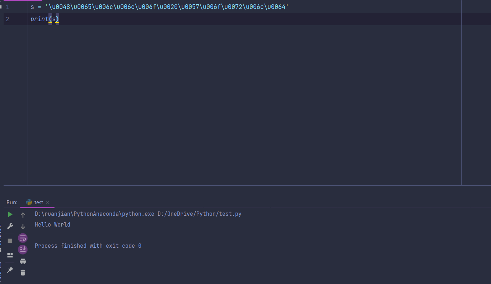Click line number 2 in the gutter
The height and width of the screenshot is (284, 491).
coord(8,19)
